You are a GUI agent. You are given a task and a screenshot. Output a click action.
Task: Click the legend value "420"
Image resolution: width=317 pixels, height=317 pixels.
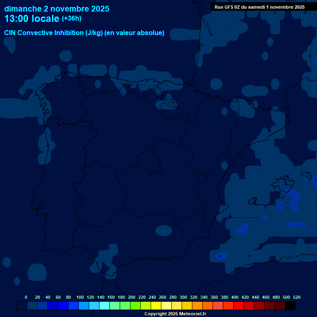coord(245,297)
